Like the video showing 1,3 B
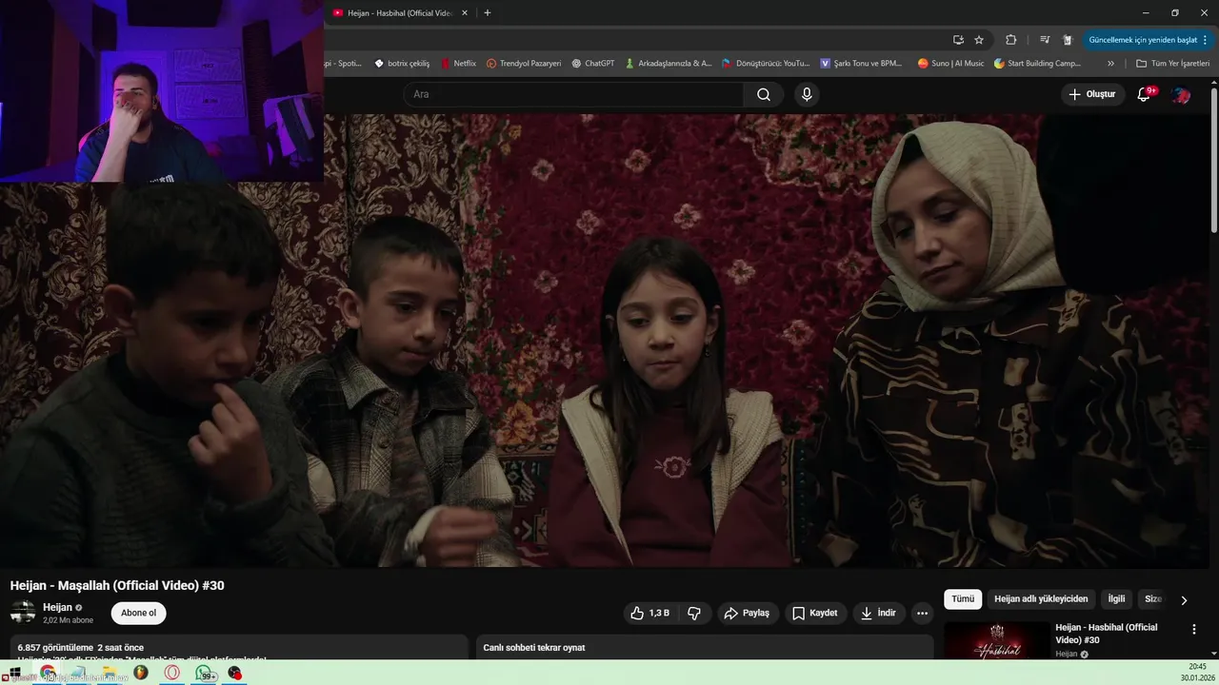This screenshot has width=1219, height=685. tap(649, 613)
